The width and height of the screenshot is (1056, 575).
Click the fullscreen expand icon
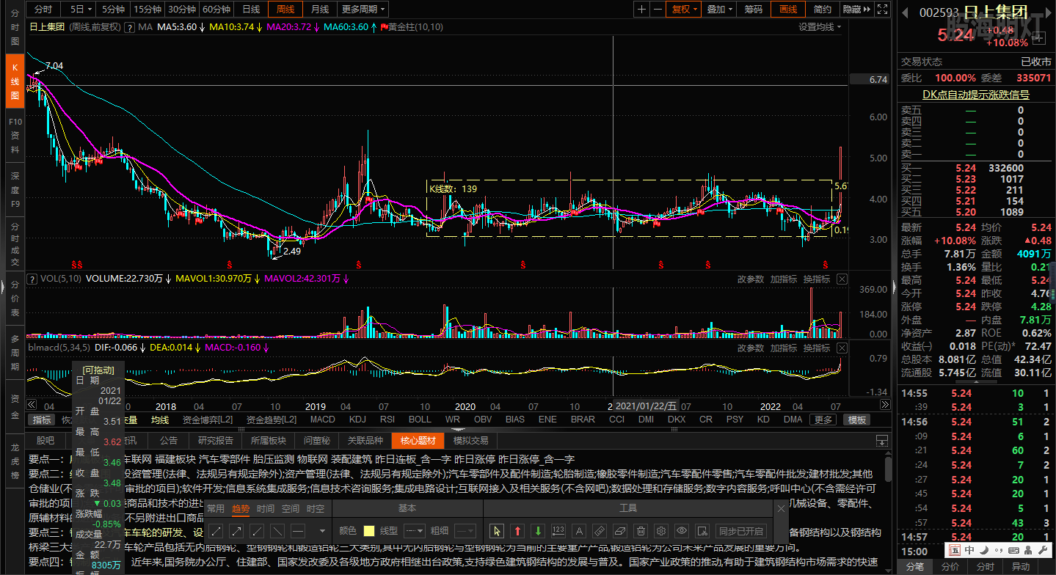point(882,9)
